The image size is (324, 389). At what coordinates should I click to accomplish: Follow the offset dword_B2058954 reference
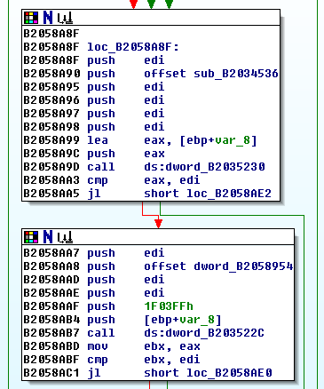pyautogui.click(x=218, y=266)
